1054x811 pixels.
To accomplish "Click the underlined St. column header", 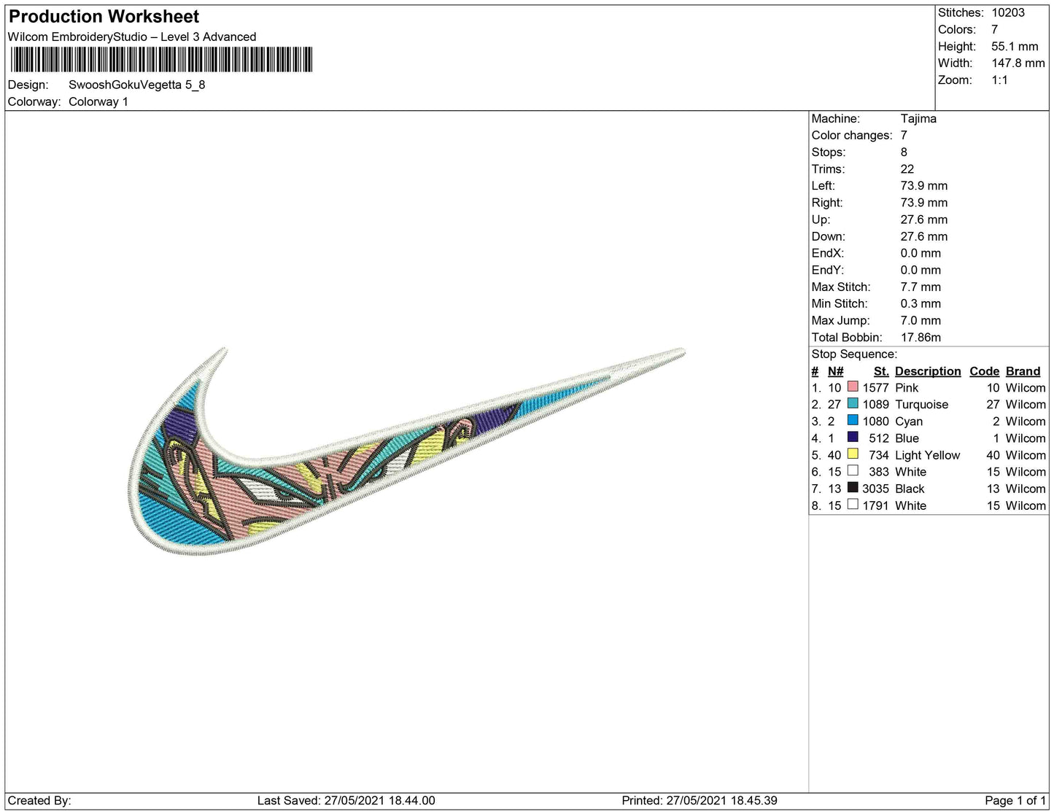I will [881, 371].
